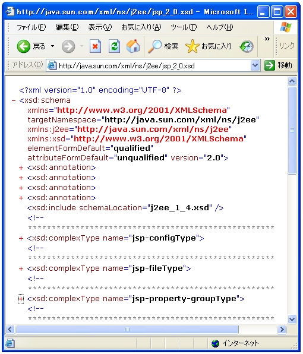Click the リンク links bar label

[287, 46]
